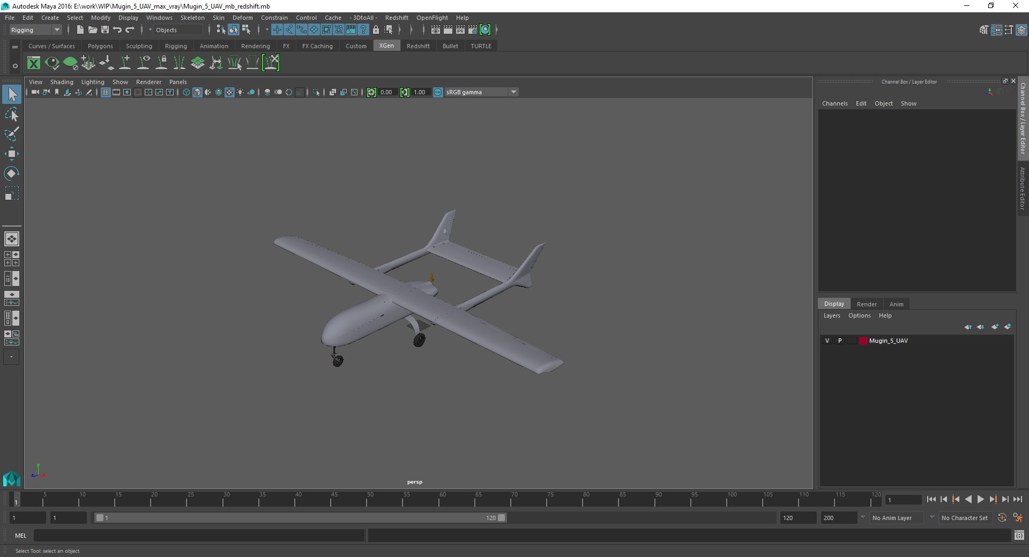Click Mugin_5_UAV layer red color swatch
This screenshot has width=1029, height=557.
point(863,341)
